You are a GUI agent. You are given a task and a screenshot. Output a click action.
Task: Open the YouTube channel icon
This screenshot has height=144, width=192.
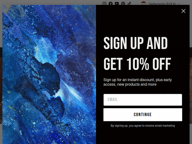117,3
